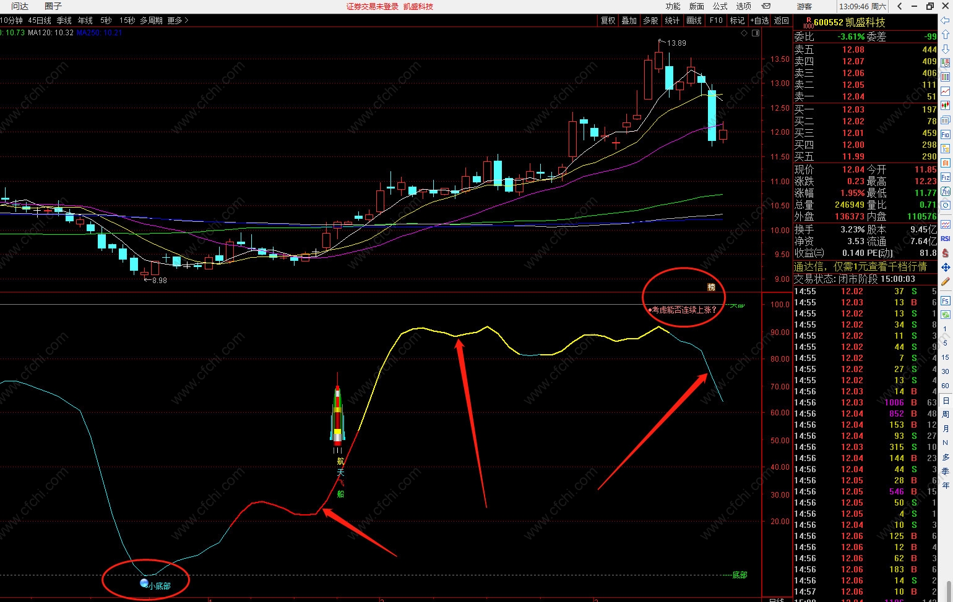Select the 30-minute period in sidebar

(945, 371)
